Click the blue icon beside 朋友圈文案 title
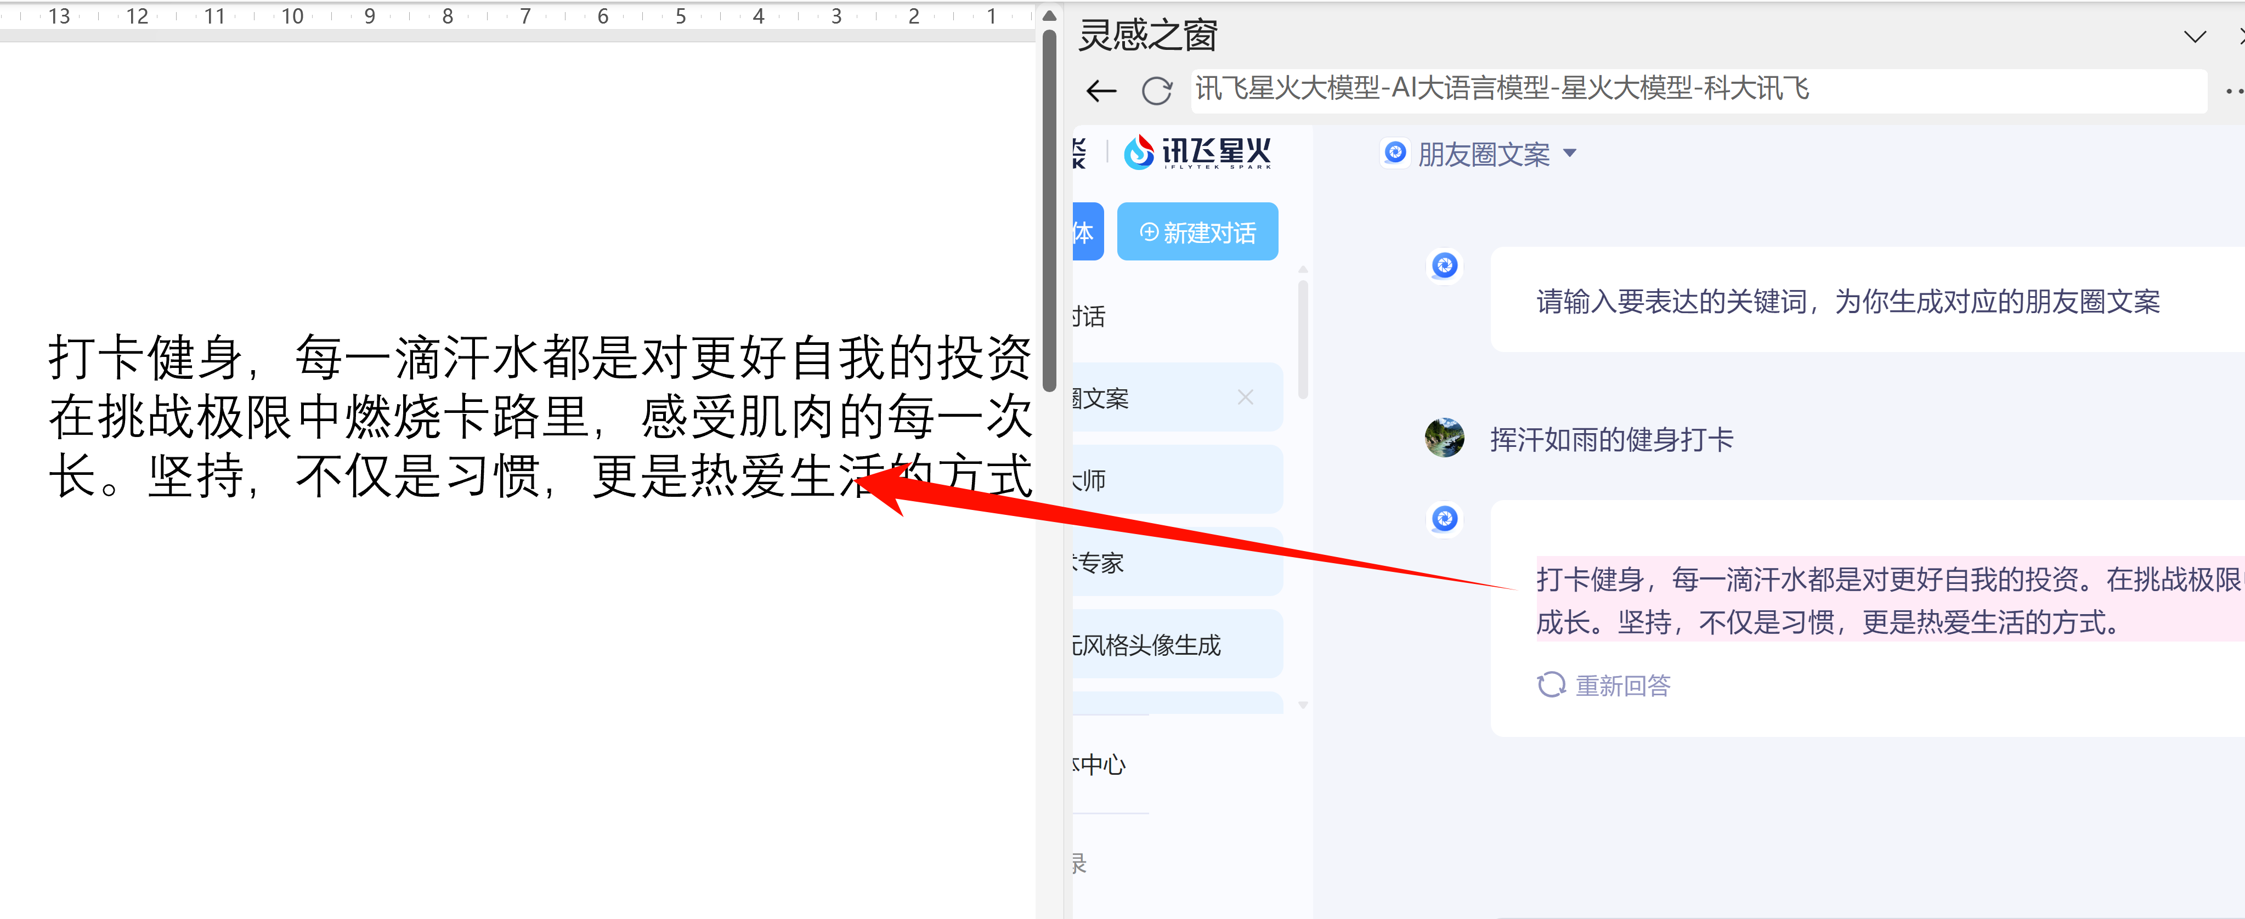Image resolution: width=2245 pixels, height=919 pixels. pos(1394,154)
